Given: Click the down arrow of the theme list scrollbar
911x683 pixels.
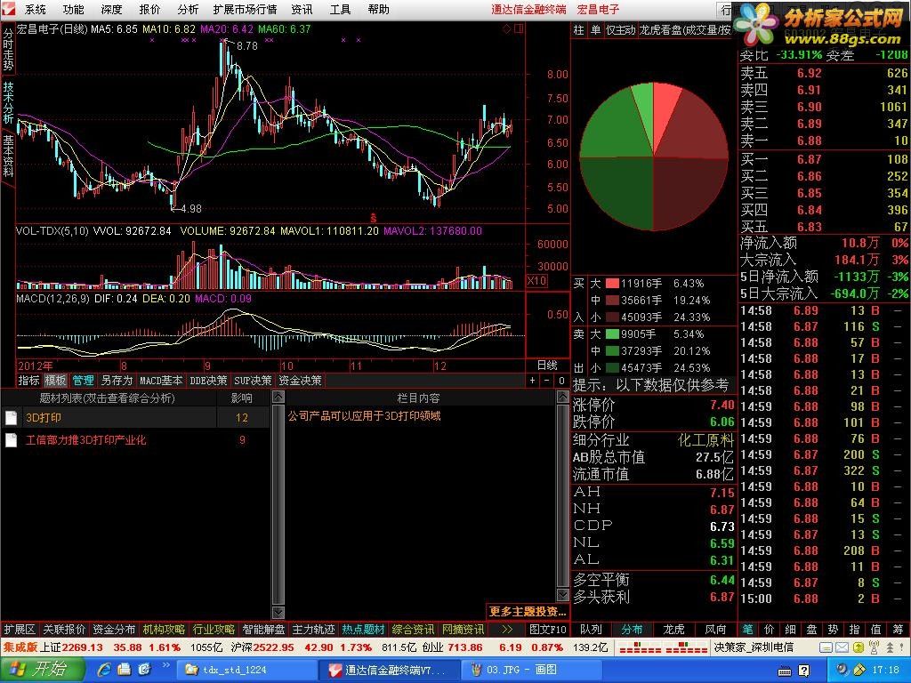Looking at the screenshot, I should tap(278, 613).
